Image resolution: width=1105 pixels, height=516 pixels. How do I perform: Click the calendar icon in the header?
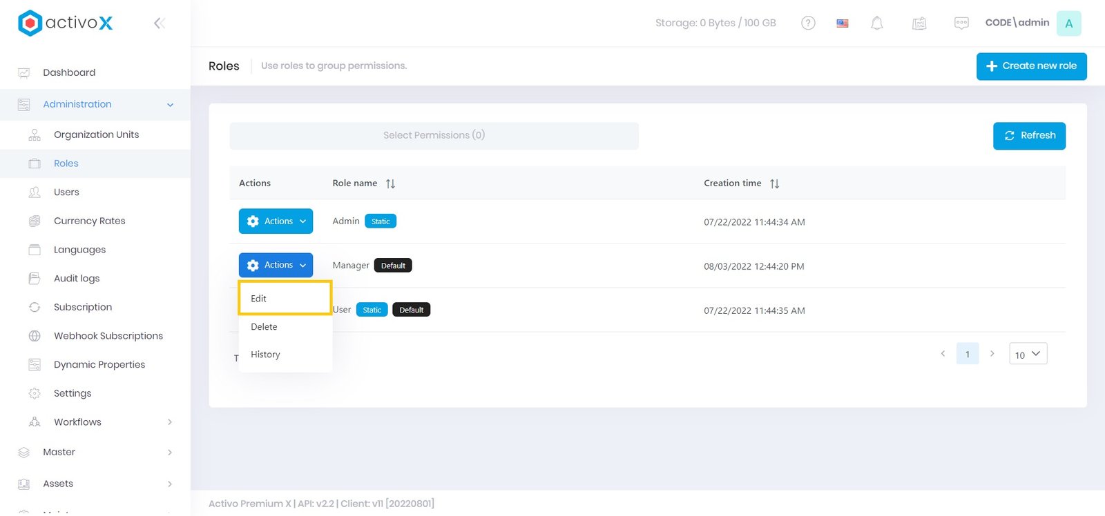[x=919, y=23]
